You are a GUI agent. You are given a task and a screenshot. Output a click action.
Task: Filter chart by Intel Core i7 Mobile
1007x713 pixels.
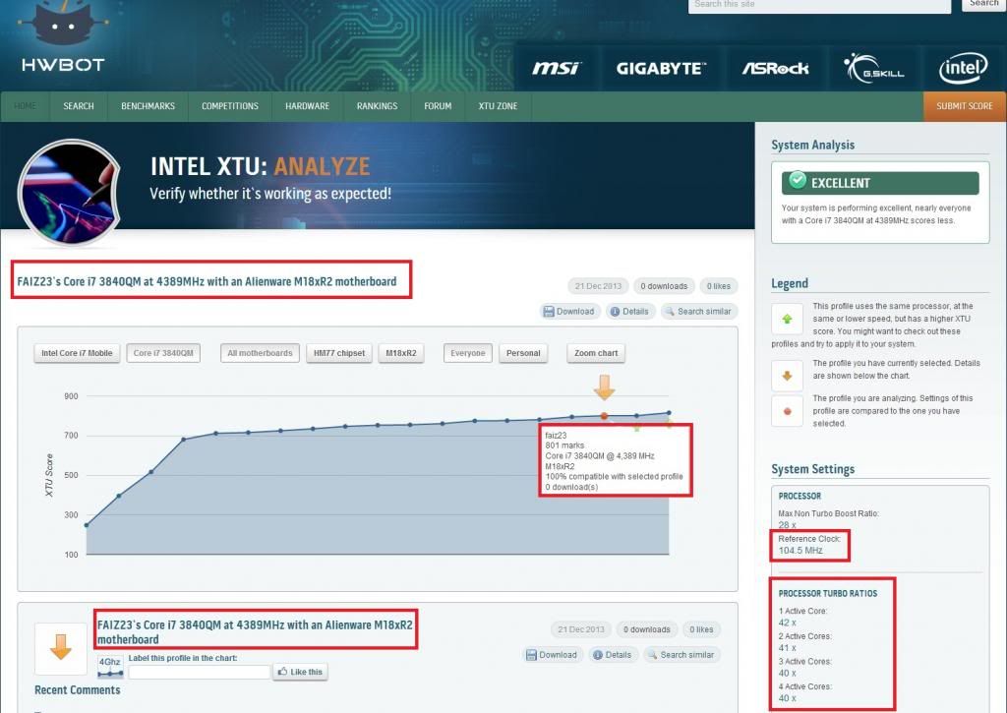[77, 353]
